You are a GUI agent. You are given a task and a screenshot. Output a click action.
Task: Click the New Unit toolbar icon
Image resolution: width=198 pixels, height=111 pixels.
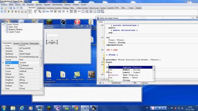click(x=2, y=8)
